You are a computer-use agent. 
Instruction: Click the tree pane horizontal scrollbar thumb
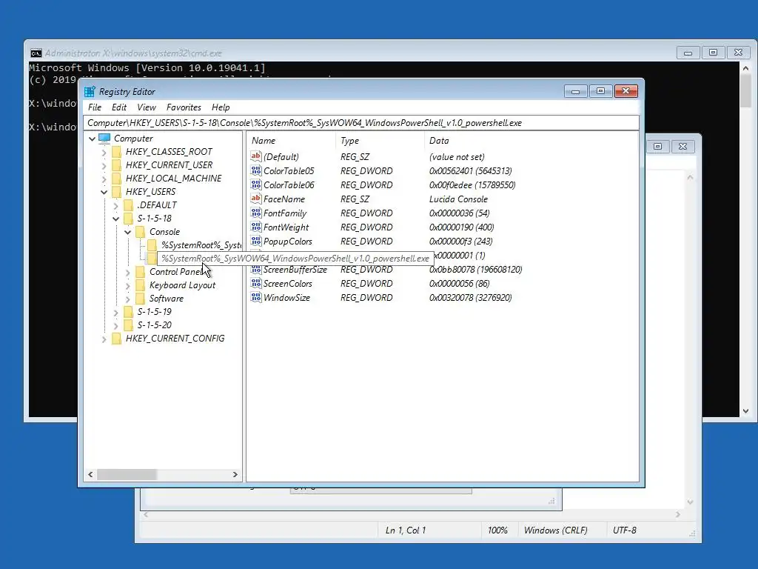coord(127,475)
